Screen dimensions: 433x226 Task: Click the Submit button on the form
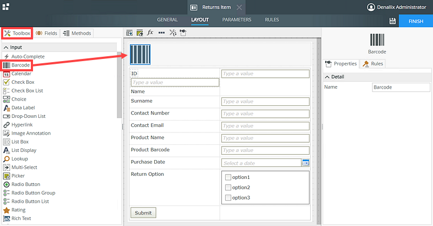143,212
